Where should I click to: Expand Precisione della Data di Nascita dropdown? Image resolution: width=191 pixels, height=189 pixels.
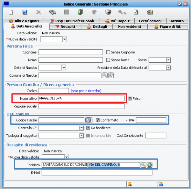coord(168,67)
